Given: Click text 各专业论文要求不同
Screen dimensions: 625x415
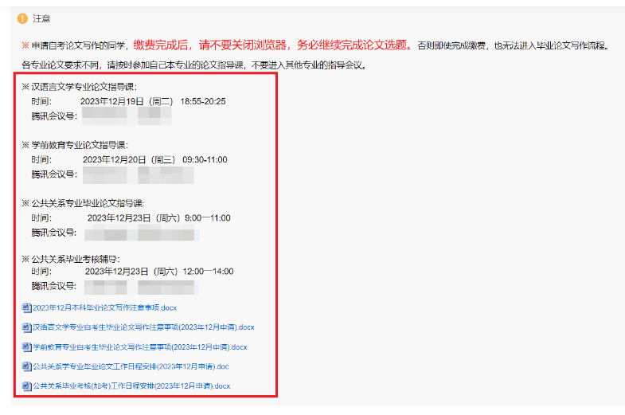Looking at the screenshot, I should tap(61, 65).
